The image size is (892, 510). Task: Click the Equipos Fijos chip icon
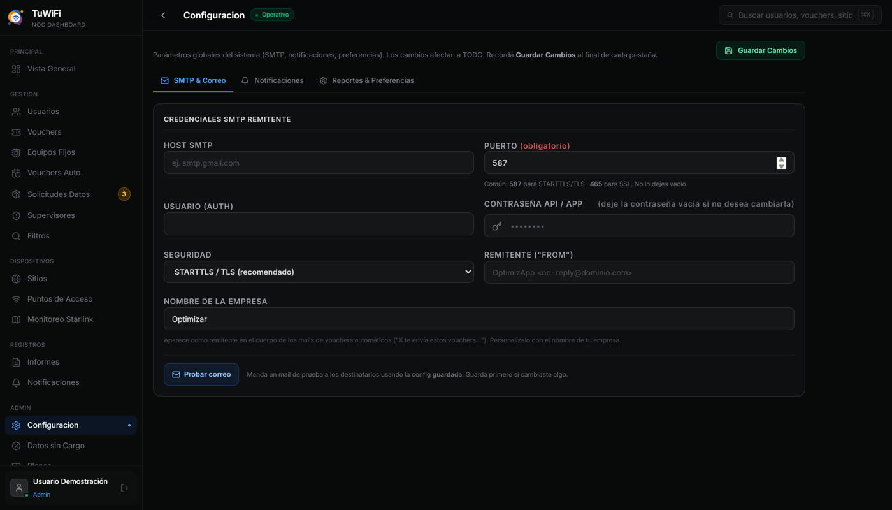pyautogui.click(x=17, y=152)
